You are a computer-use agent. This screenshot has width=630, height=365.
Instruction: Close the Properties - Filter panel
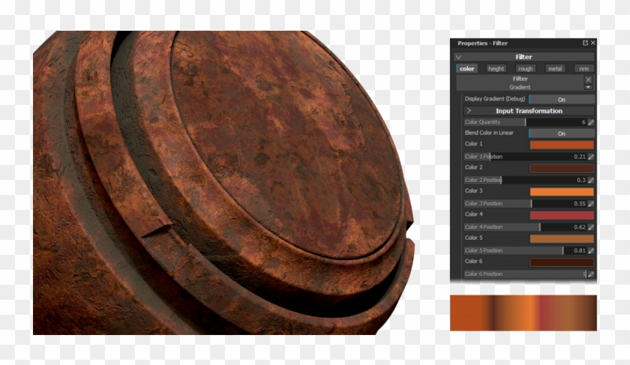click(x=592, y=43)
